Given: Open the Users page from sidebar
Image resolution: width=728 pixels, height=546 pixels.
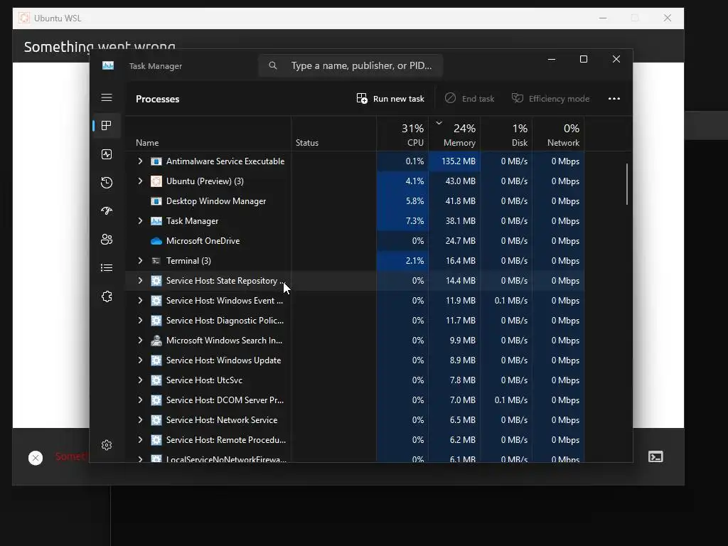Looking at the screenshot, I should point(107,239).
